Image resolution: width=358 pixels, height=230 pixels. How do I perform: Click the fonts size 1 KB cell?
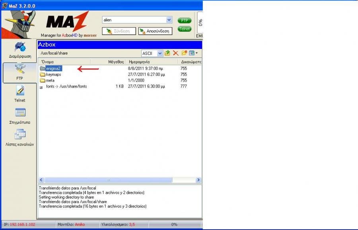click(x=119, y=86)
